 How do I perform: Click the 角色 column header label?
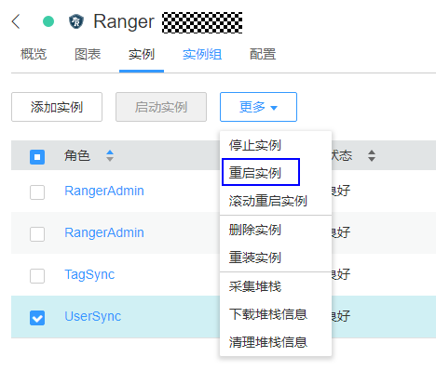[x=77, y=155]
